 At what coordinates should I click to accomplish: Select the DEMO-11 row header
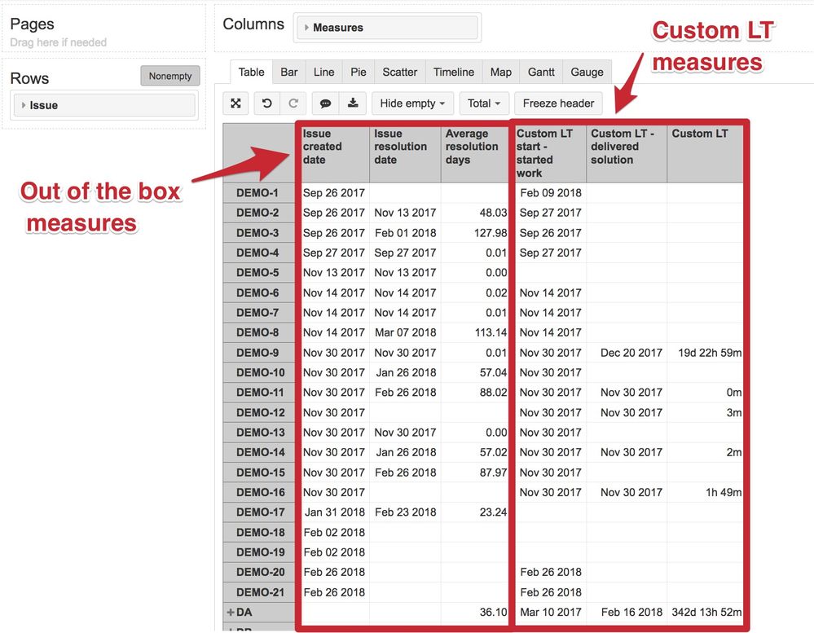pyautogui.click(x=258, y=392)
